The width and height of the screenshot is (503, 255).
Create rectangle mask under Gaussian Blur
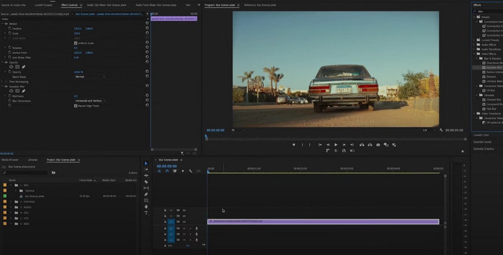[x=18, y=91]
